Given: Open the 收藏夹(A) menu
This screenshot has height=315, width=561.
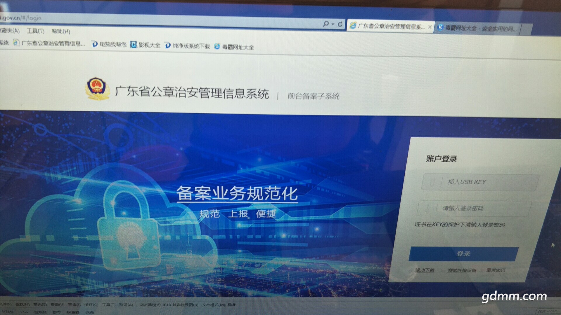Looking at the screenshot, I should (x=10, y=31).
